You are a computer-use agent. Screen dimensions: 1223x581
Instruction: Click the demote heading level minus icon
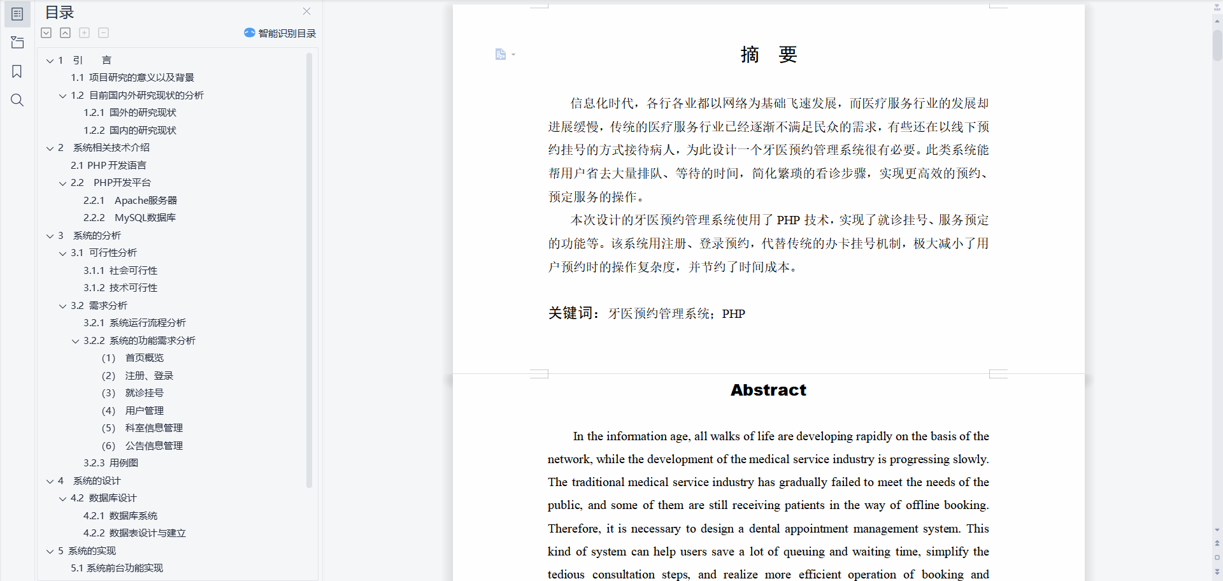coord(103,32)
